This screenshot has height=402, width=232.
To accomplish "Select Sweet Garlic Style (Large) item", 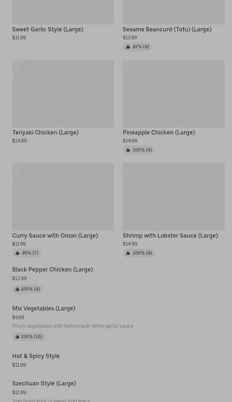I will point(48,29).
